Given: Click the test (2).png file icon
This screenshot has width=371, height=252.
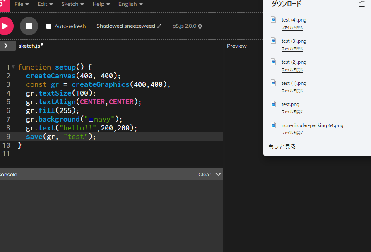Looking at the screenshot, I should [273, 62].
